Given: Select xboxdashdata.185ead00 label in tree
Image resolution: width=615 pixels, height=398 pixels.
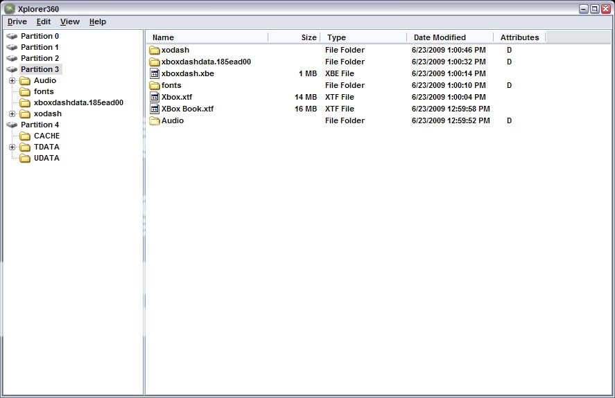Looking at the screenshot, I should tap(78, 102).
